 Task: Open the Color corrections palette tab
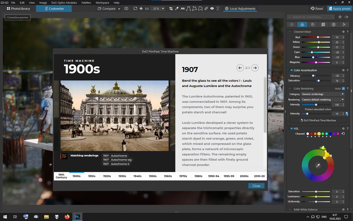[302, 25]
